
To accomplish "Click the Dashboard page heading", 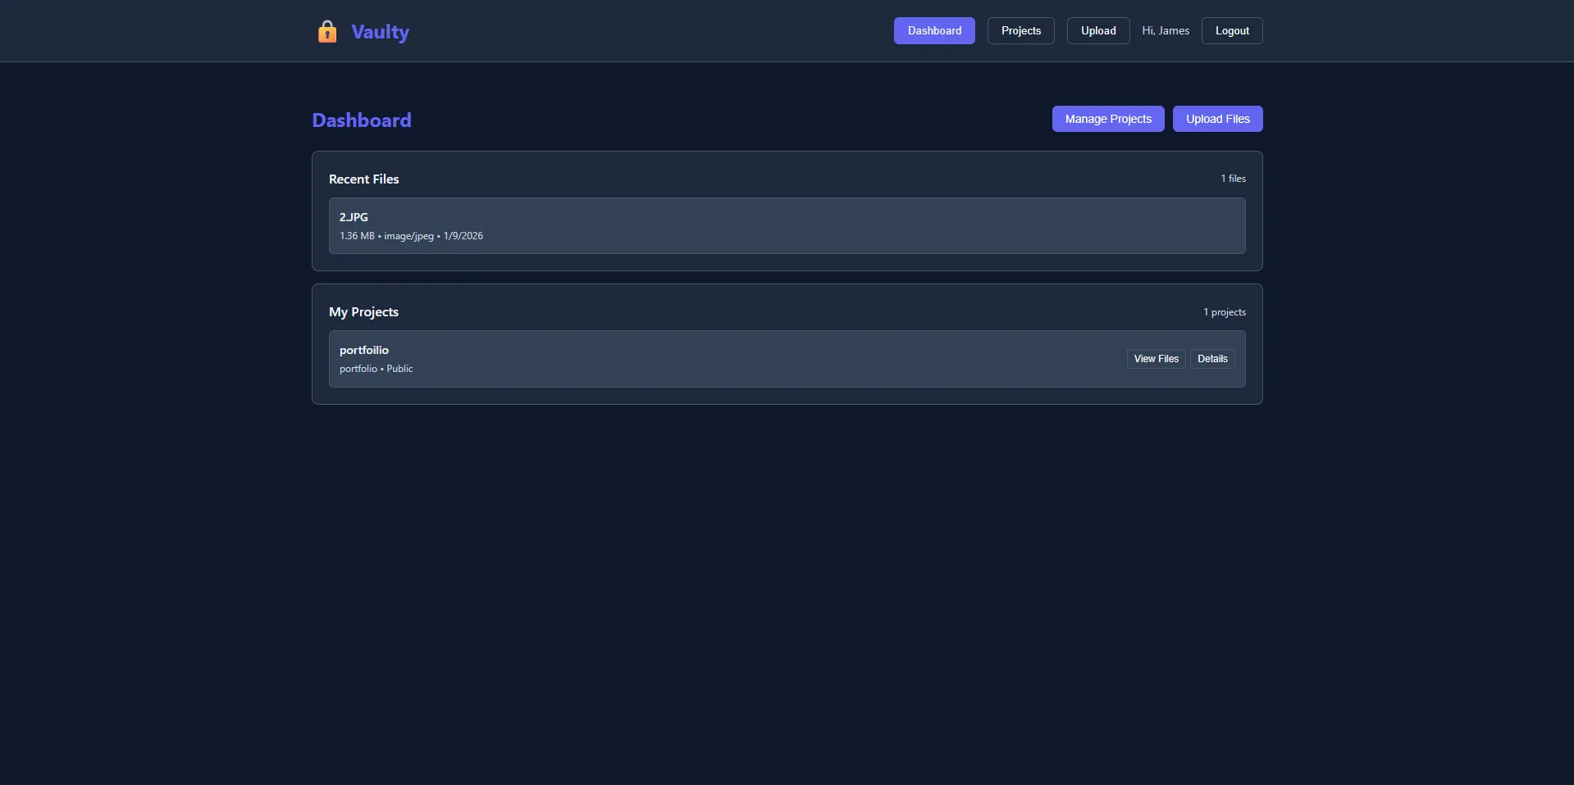I will (x=362, y=120).
